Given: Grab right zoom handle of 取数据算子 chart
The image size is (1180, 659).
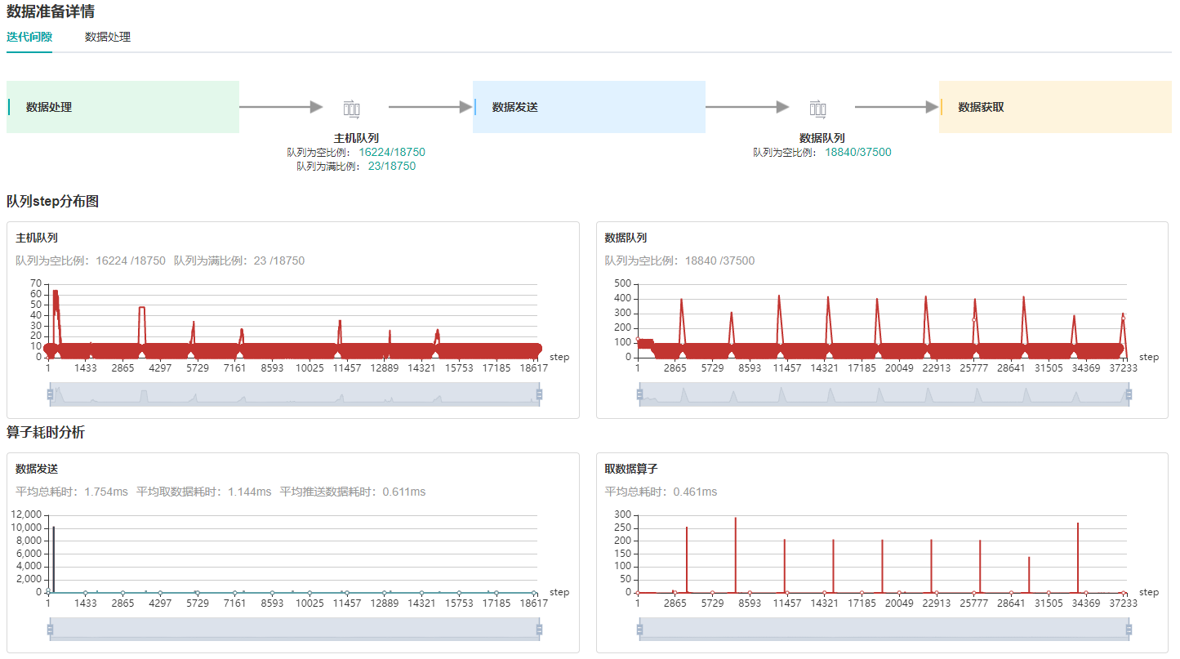Looking at the screenshot, I should tap(1129, 630).
